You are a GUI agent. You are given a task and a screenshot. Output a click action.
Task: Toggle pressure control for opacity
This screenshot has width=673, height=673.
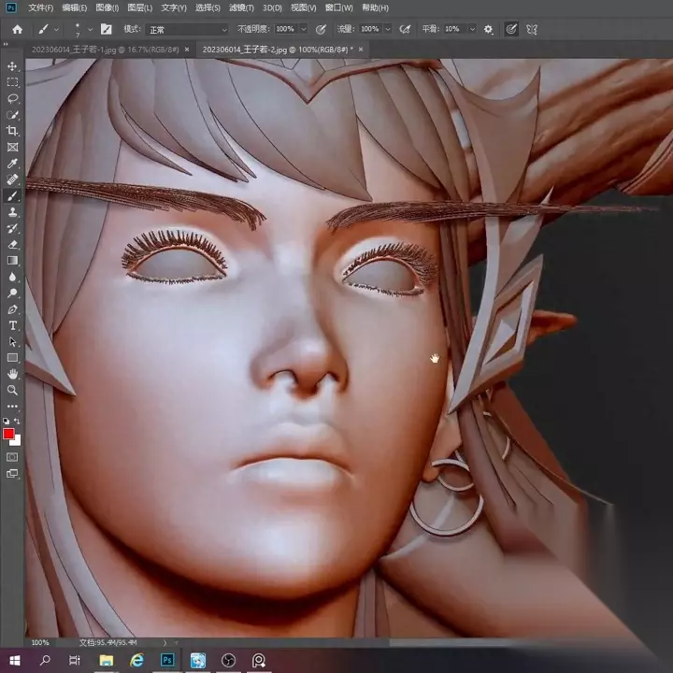click(x=322, y=29)
